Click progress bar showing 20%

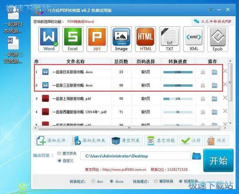pyautogui.click(x=178, y=99)
